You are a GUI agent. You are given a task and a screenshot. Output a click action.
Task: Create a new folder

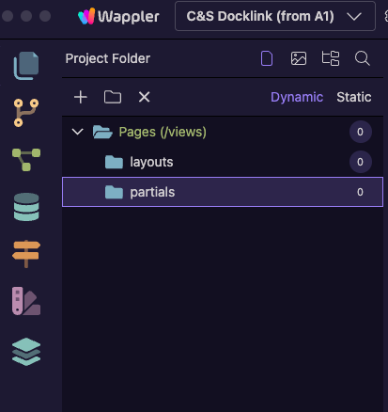point(113,97)
